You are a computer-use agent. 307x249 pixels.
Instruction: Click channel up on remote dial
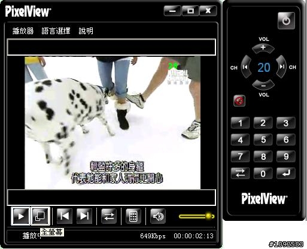click(281, 66)
